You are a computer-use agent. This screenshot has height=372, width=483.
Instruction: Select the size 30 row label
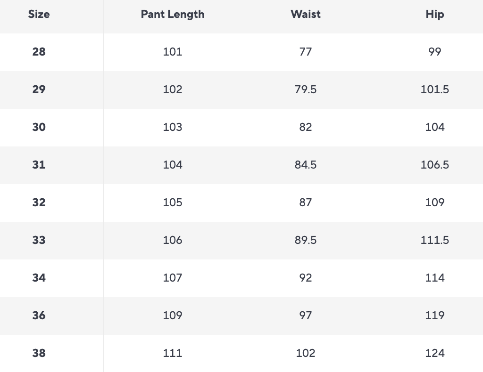click(x=39, y=127)
